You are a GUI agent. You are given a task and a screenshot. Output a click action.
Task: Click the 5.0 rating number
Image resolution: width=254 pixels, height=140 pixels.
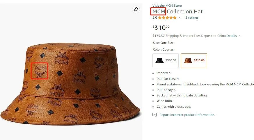[x=154, y=18]
